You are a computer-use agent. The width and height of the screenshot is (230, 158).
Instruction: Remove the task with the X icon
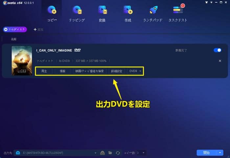pyautogui.click(x=220, y=61)
